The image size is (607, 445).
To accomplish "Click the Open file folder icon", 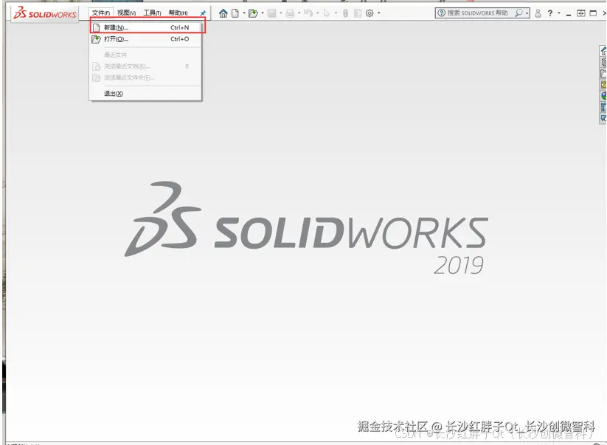I will click(x=254, y=13).
